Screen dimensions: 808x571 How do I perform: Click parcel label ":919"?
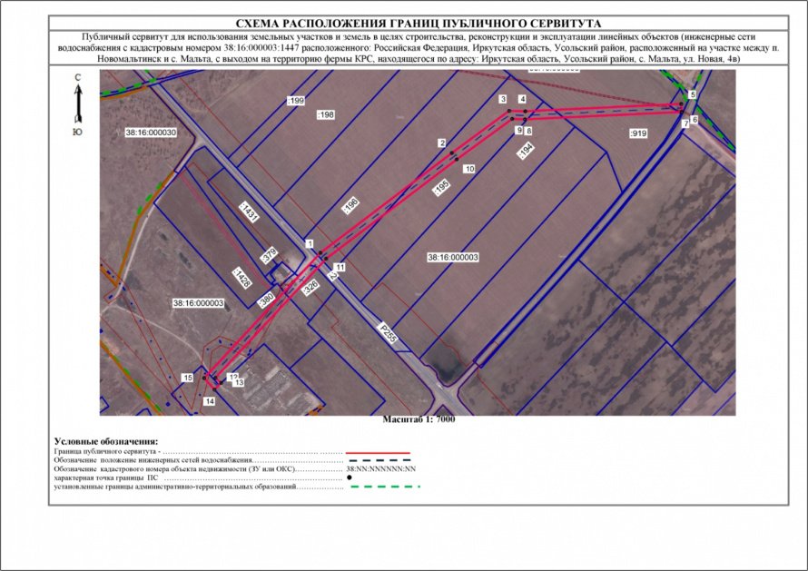click(x=638, y=133)
